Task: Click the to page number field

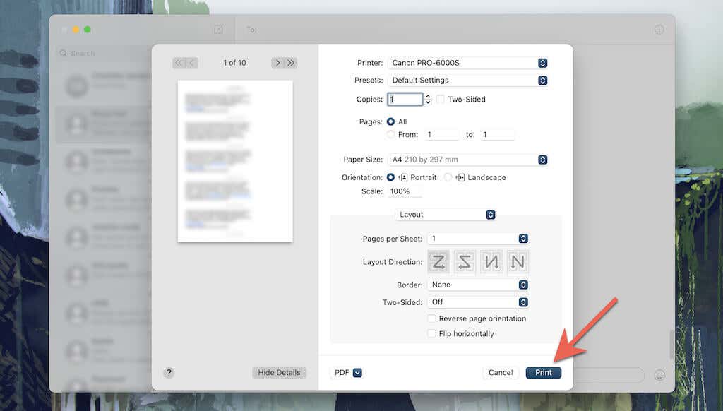Action: pos(497,135)
